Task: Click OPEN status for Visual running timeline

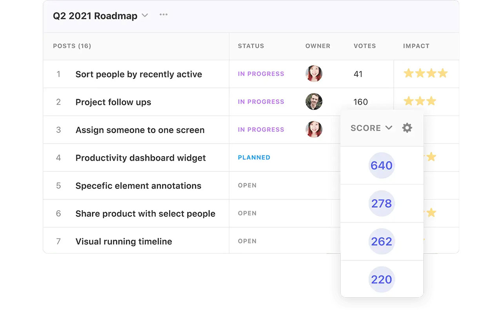Action: pos(247,241)
